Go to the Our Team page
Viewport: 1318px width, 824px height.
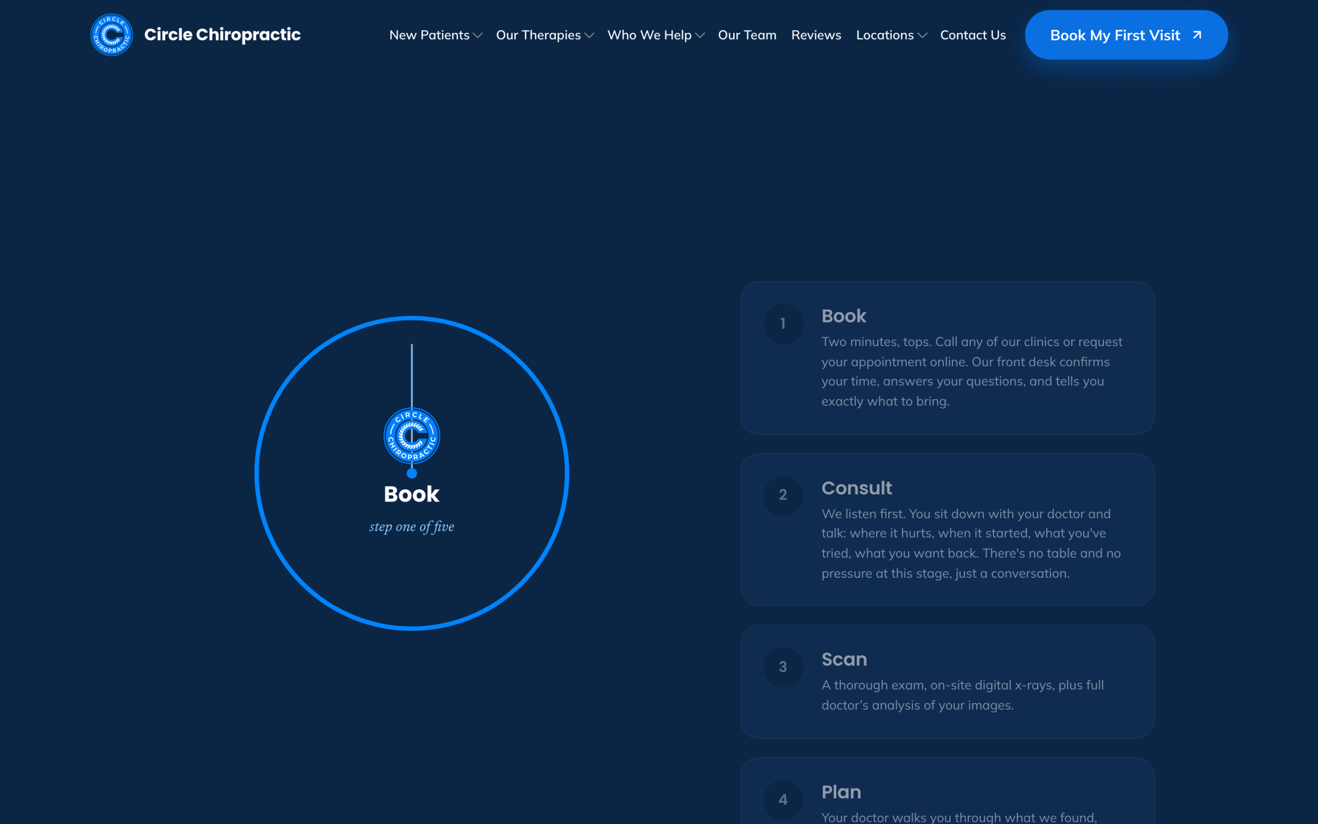747,36
